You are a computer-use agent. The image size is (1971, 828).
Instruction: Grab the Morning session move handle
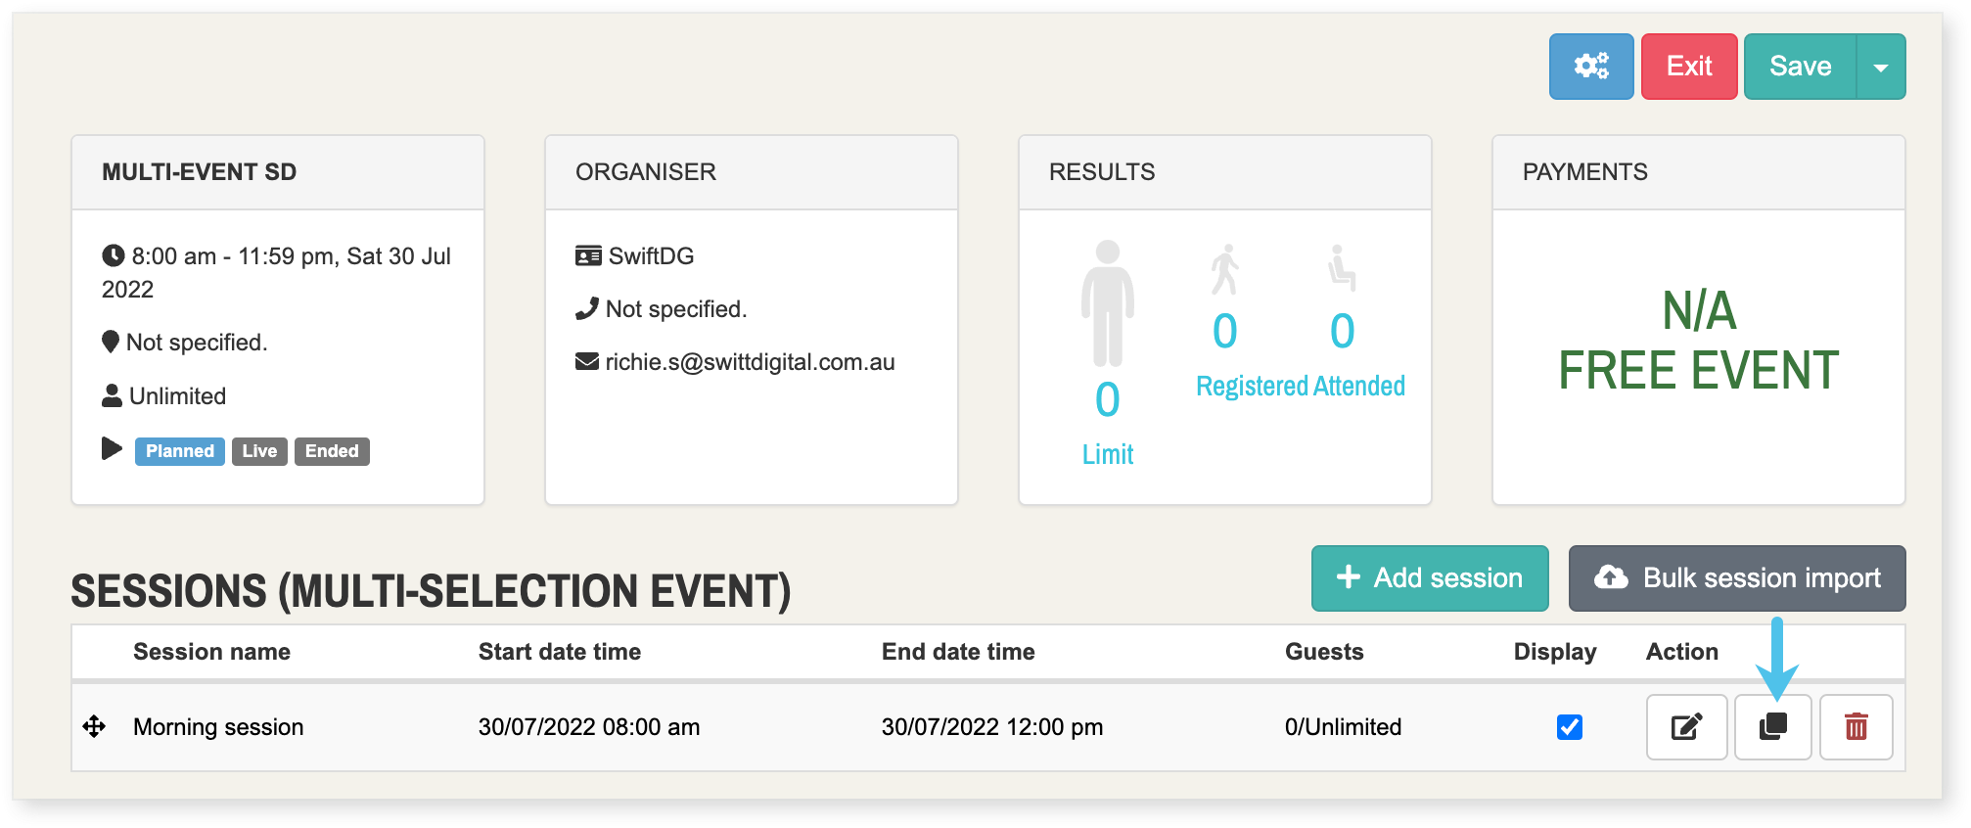coord(94,726)
